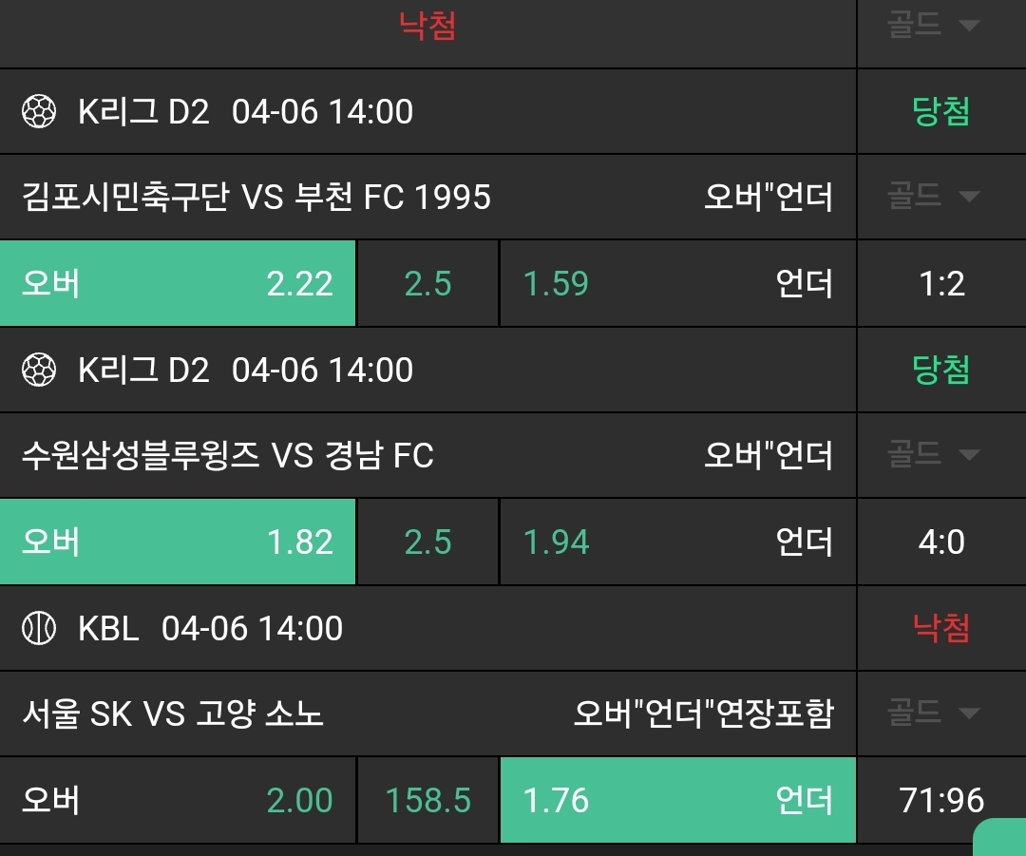The height and width of the screenshot is (856, 1026).
Task: Click the basketball icon beside KBL
Action: [39, 628]
